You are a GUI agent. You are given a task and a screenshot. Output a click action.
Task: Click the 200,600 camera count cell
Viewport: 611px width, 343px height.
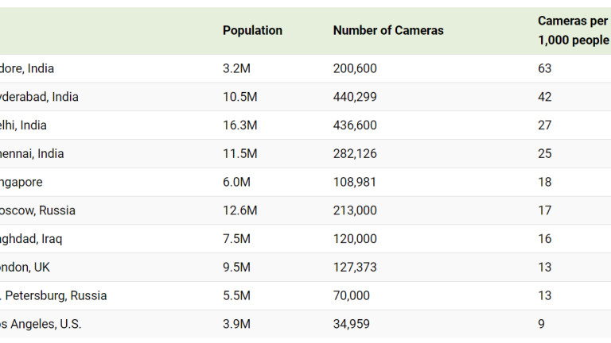[x=355, y=68]
